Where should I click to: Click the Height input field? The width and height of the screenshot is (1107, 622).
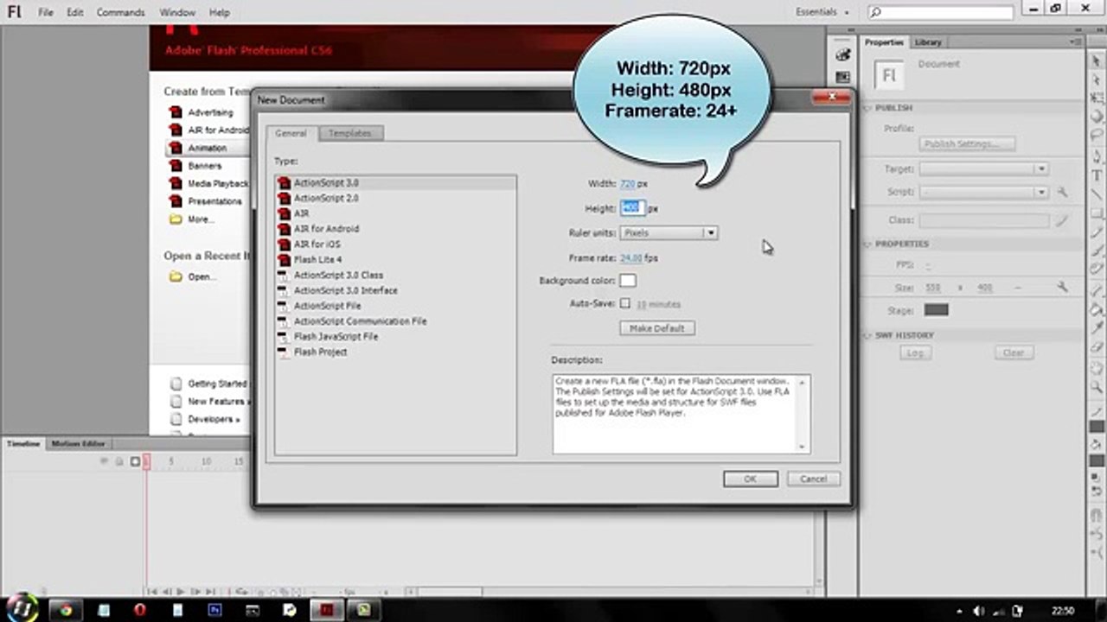coord(633,208)
